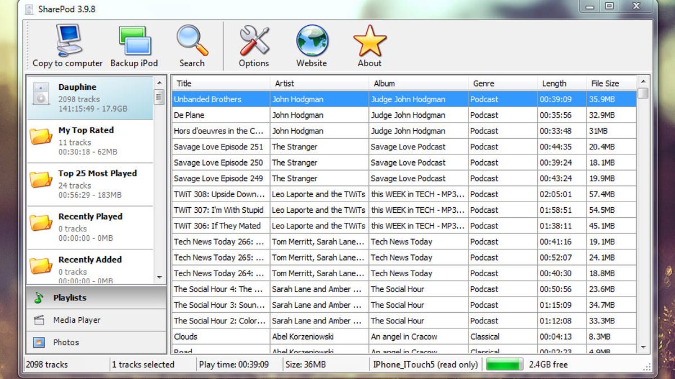Select The Social Hour 2 track
This screenshot has height=379, width=675.
tap(404, 321)
